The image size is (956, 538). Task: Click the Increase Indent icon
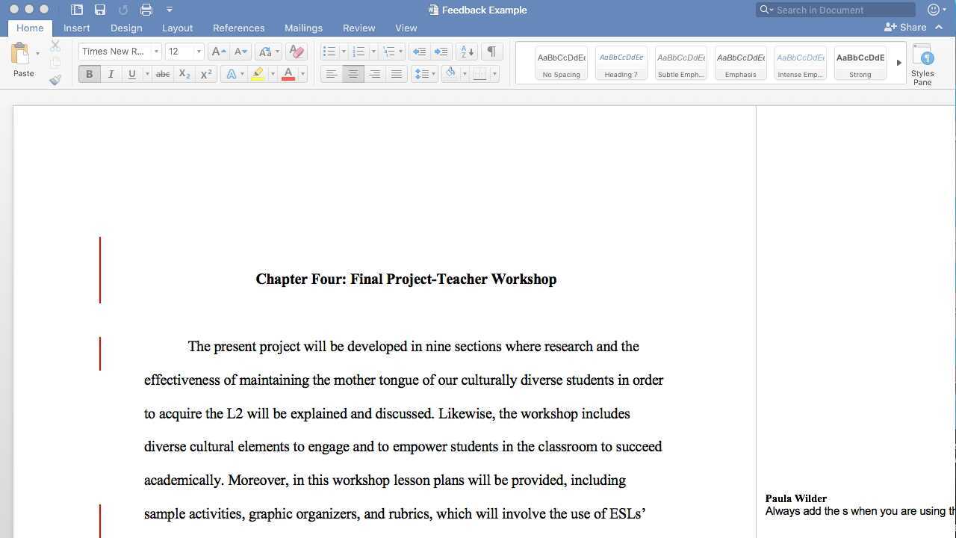(x=441, y=51)
